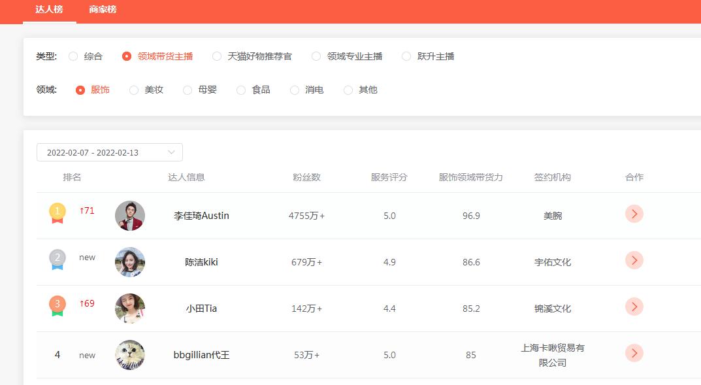Select the 综合 type radio button
This screenshot has height=385, width=701.
73,56
